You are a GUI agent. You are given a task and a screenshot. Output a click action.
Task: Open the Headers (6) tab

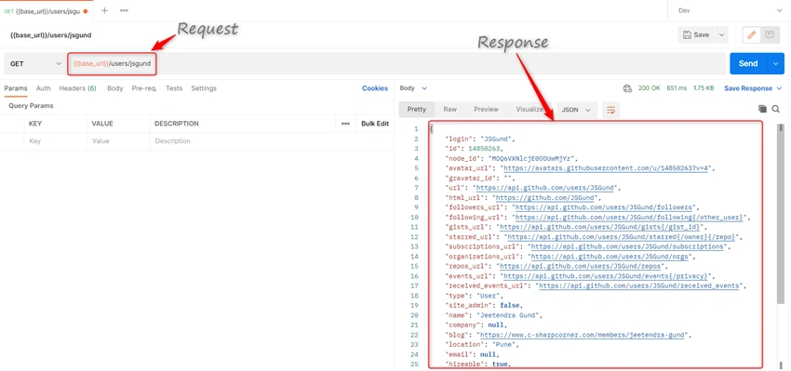77,88
